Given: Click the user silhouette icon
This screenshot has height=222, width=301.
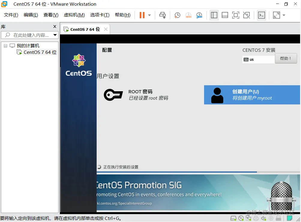Looking at the screenshot, I should tap(217, 95).
